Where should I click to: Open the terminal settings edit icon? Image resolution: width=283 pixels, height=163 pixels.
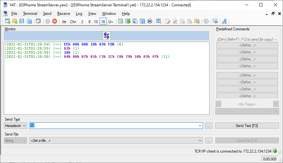(x=38, y=21)
